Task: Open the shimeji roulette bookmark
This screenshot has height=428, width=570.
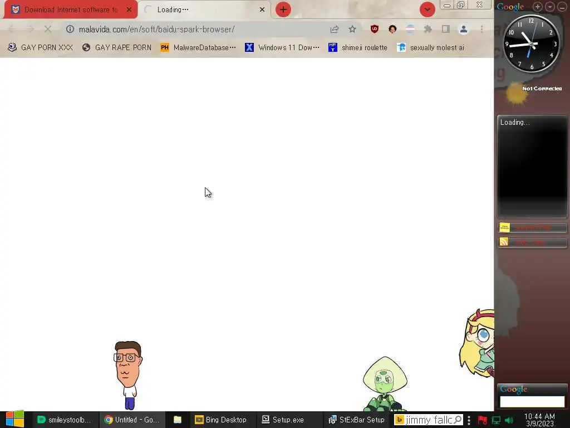Action: (x=358, y=47)
